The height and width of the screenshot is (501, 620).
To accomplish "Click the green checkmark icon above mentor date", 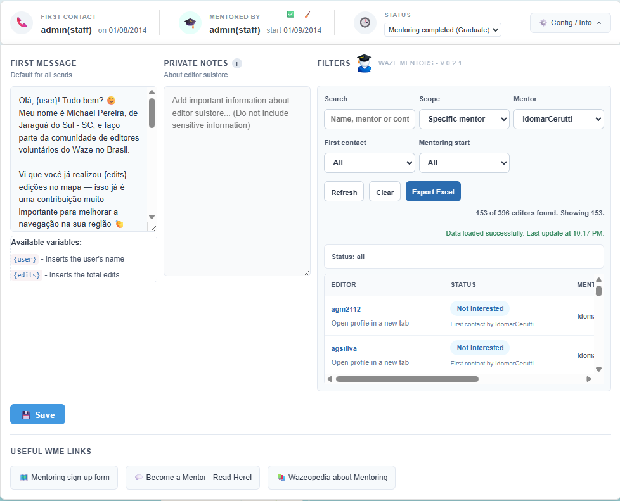I will tap(290, 14).
